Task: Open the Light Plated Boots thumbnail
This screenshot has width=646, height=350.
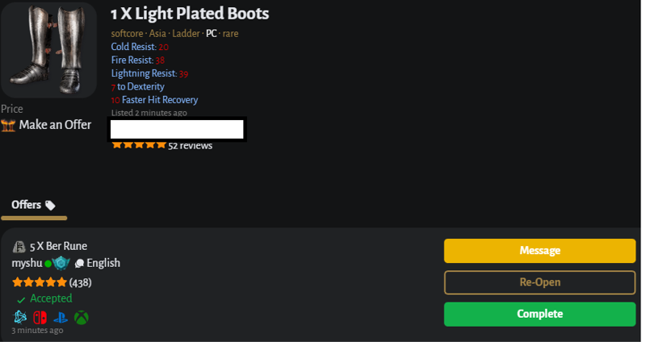Action: coord(48,50)
